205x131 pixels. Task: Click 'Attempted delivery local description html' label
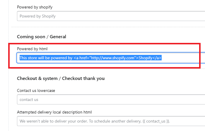coord(54,112)
